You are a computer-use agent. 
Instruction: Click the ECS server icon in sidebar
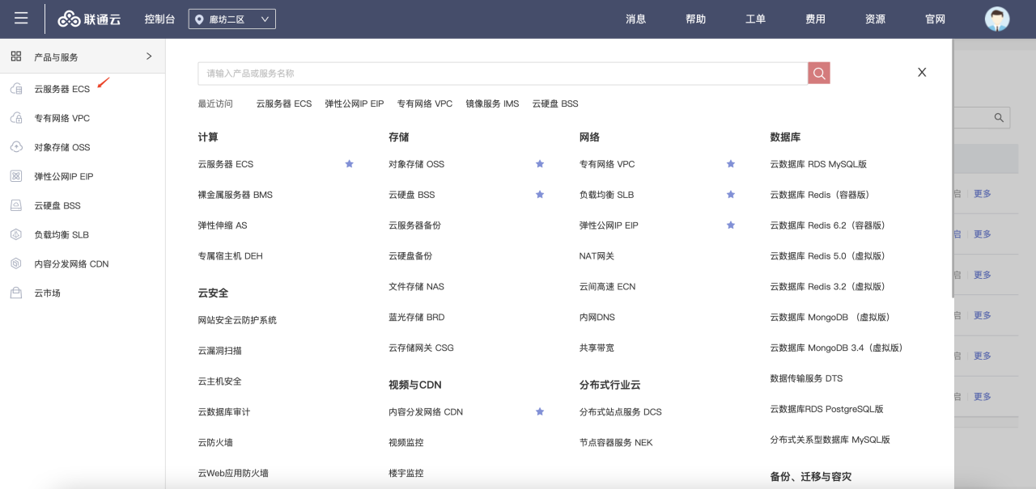click(x=16, y=89)
